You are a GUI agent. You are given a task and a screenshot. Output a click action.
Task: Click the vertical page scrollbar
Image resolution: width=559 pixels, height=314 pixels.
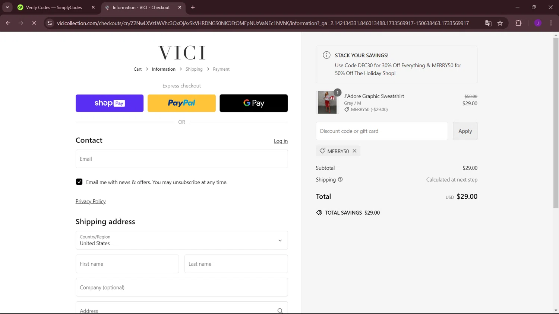click(x=556, y=123)
